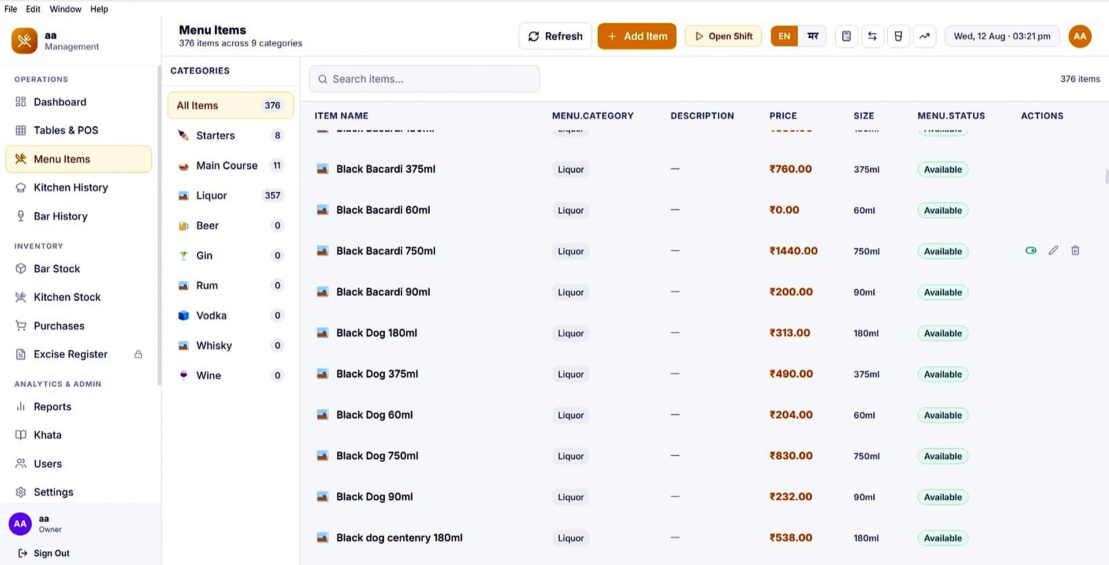Open Settings page
1109x565 pixels.
click(x=79, y=492)
